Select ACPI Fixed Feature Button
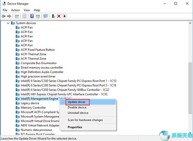The image size is (193, 141). (38, 50)
